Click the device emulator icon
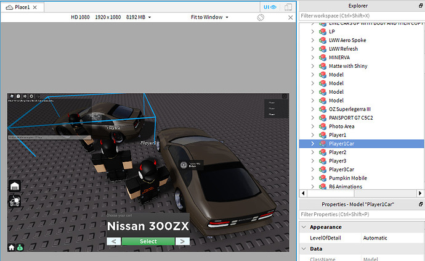The image size is (425, 261). point(288,7)
